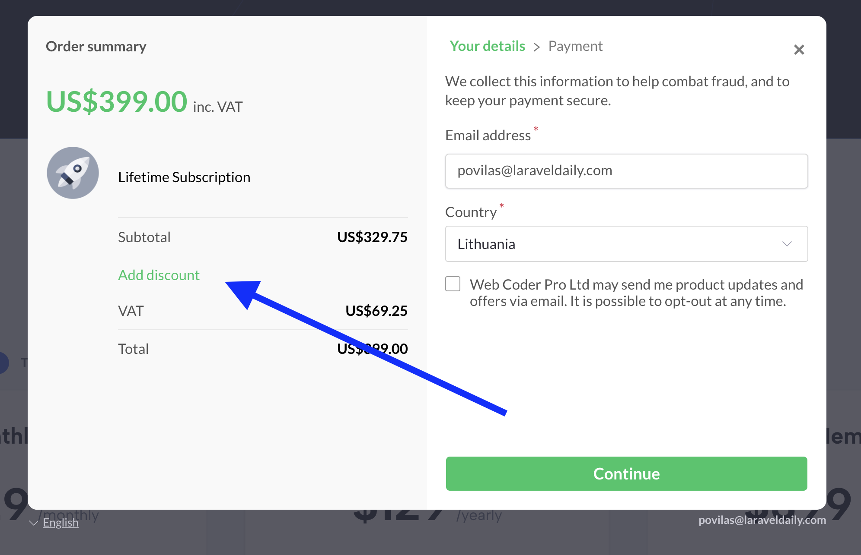Click the Add discount link
861x555 pixels.
(x=159, y=275)
